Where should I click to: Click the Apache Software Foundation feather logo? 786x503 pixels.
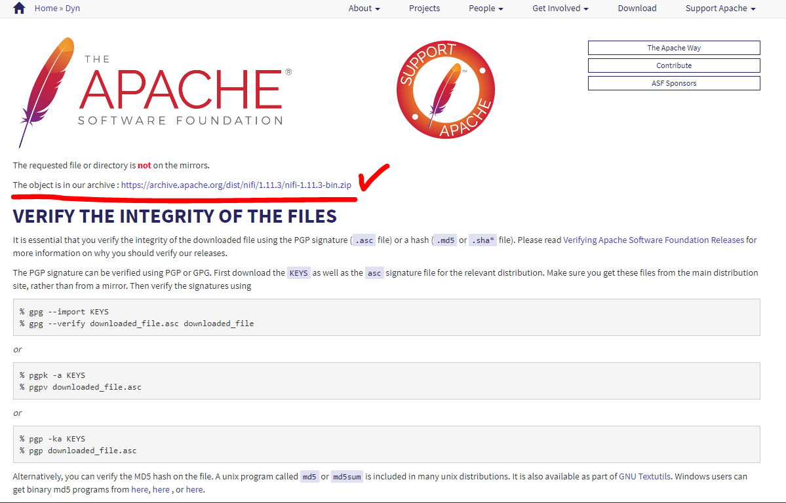[155, 93]
